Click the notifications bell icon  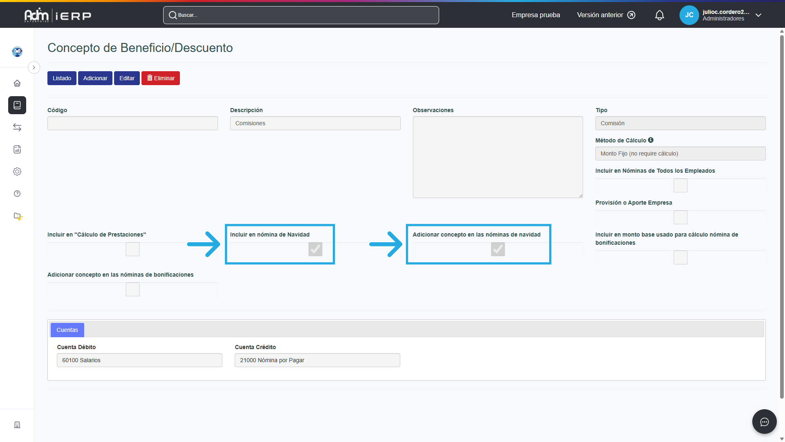pyautogui.click(x=659, y=15)
